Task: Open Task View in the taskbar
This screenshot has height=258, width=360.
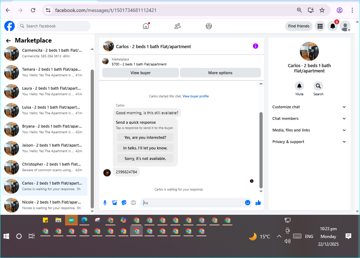Action: [x=31, y=236]
